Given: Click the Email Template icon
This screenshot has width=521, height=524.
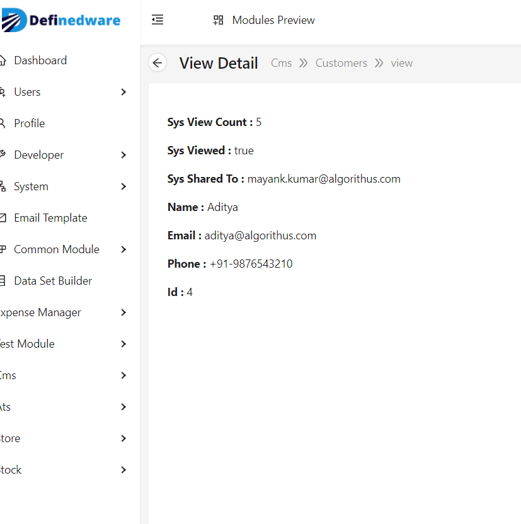Looking at the screenshot, I should click(x=3, y=218).
